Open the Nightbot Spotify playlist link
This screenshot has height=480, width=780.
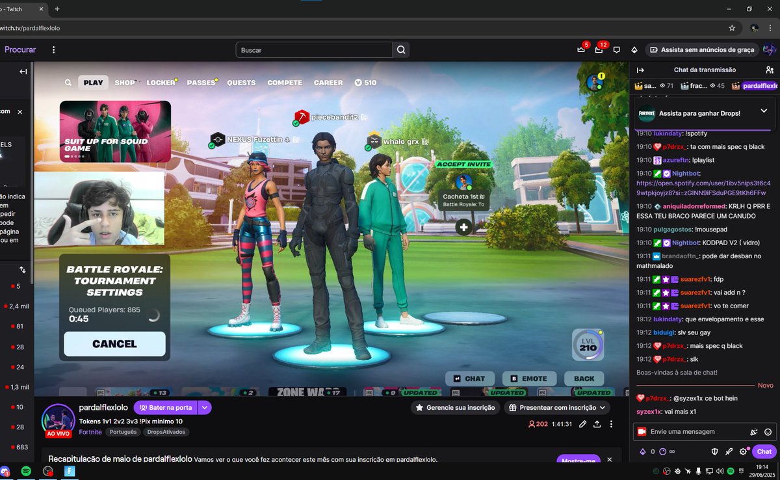[703, 188]
